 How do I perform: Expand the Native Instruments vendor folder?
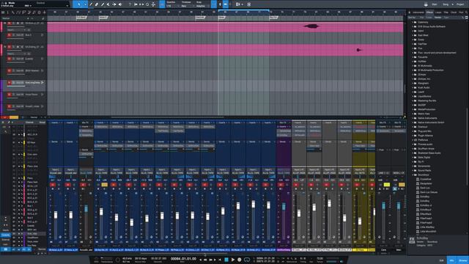413,118
